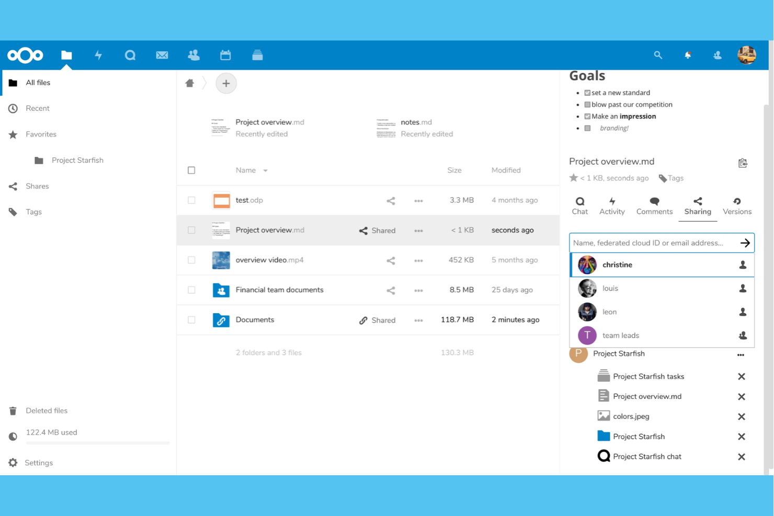This screenshot has height=516, width=774.
Task: Toggle the select-all checkbox above the file list
Action: (191, 170)
